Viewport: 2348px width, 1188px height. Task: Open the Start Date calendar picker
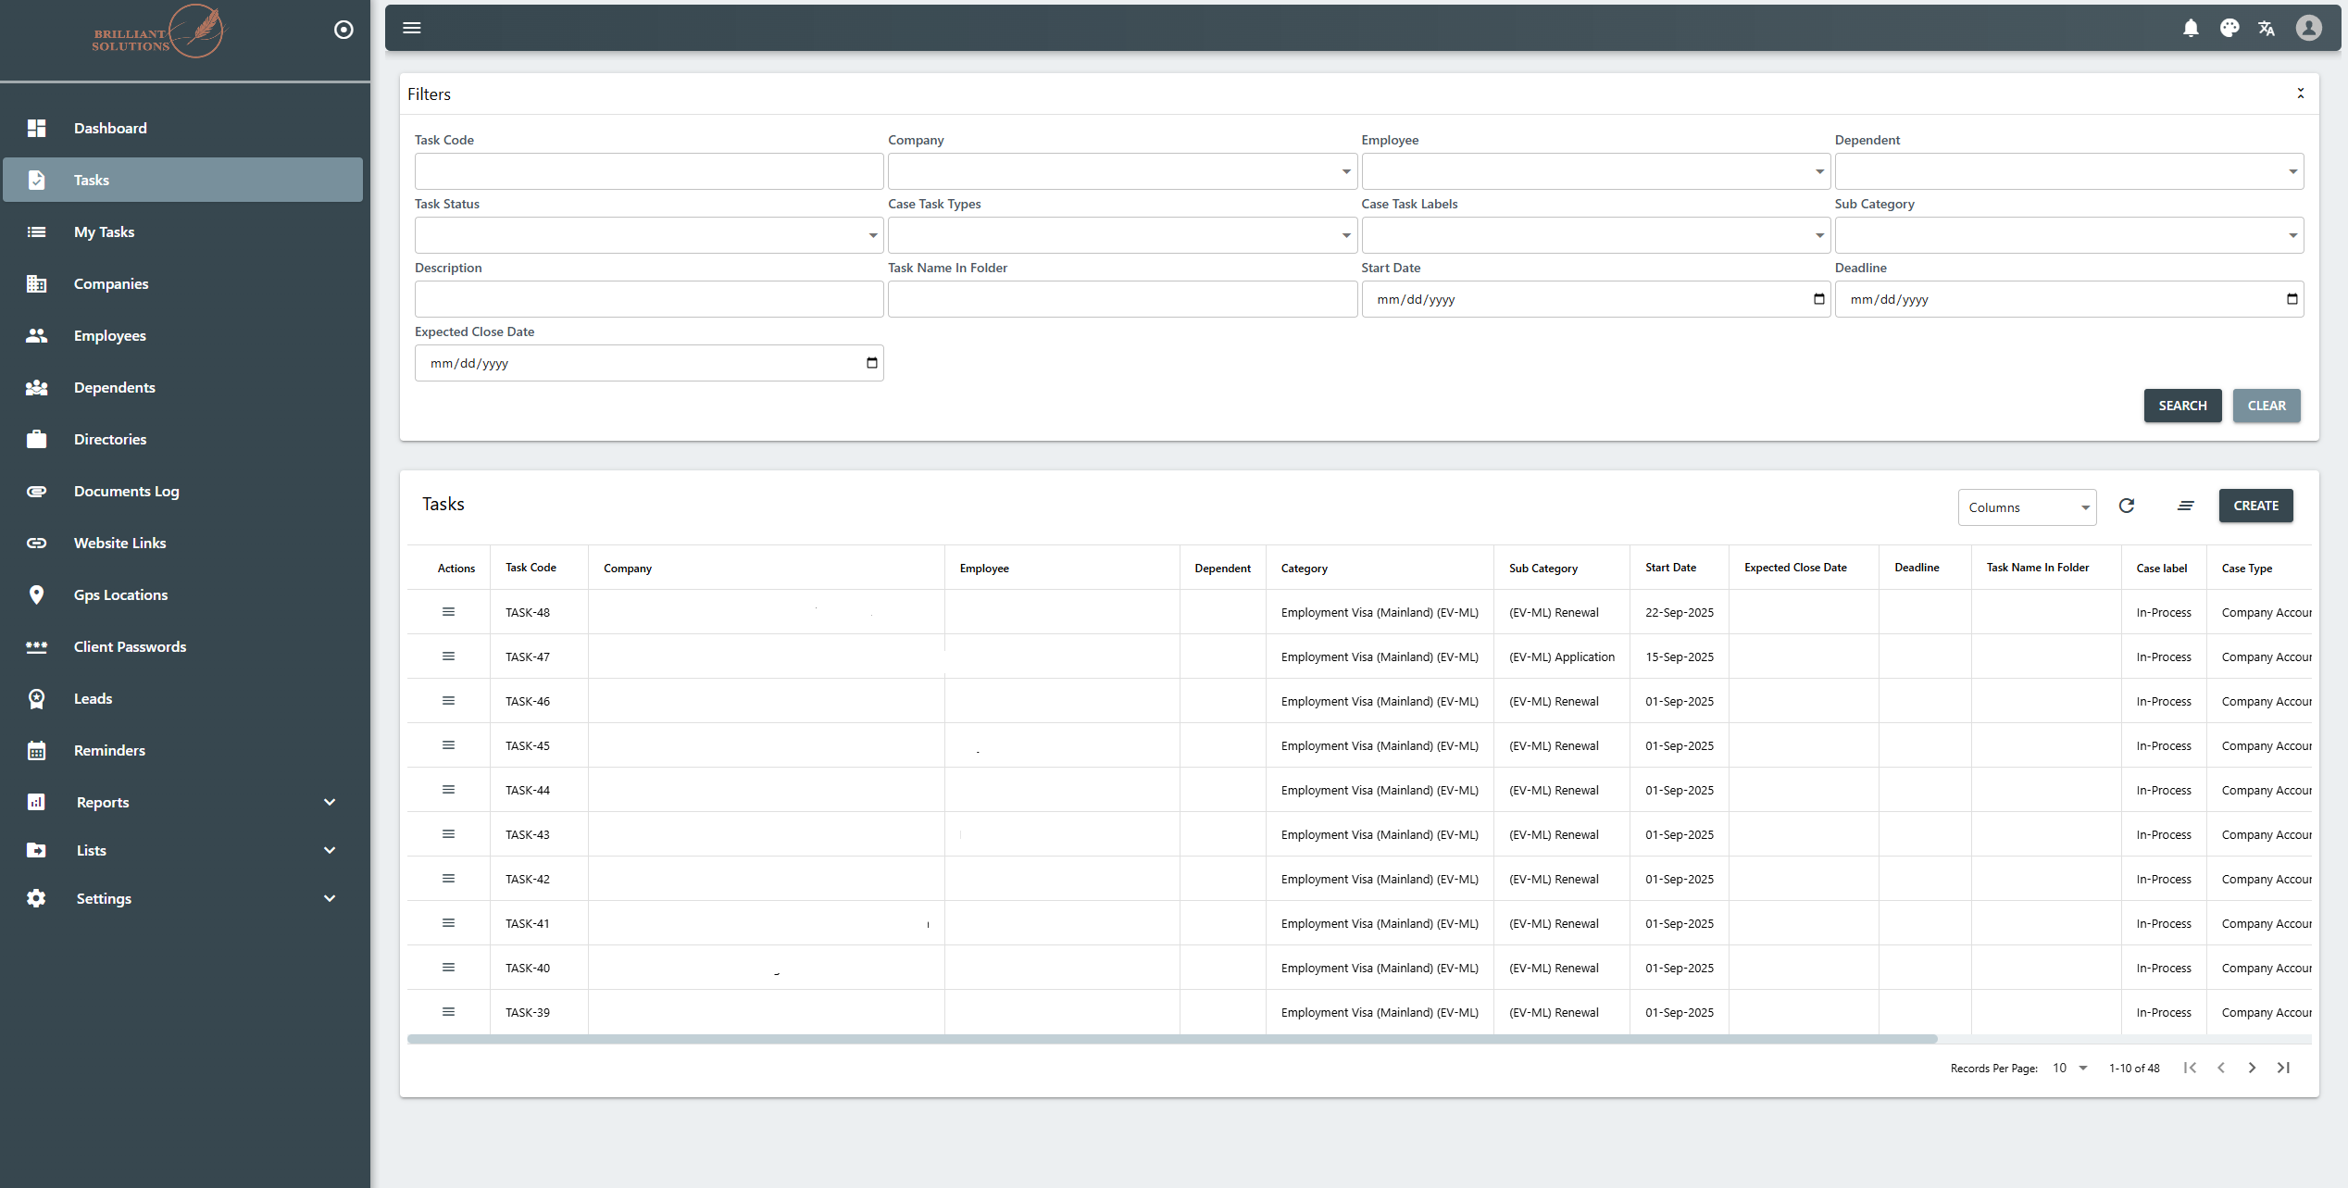(1818, 299)
